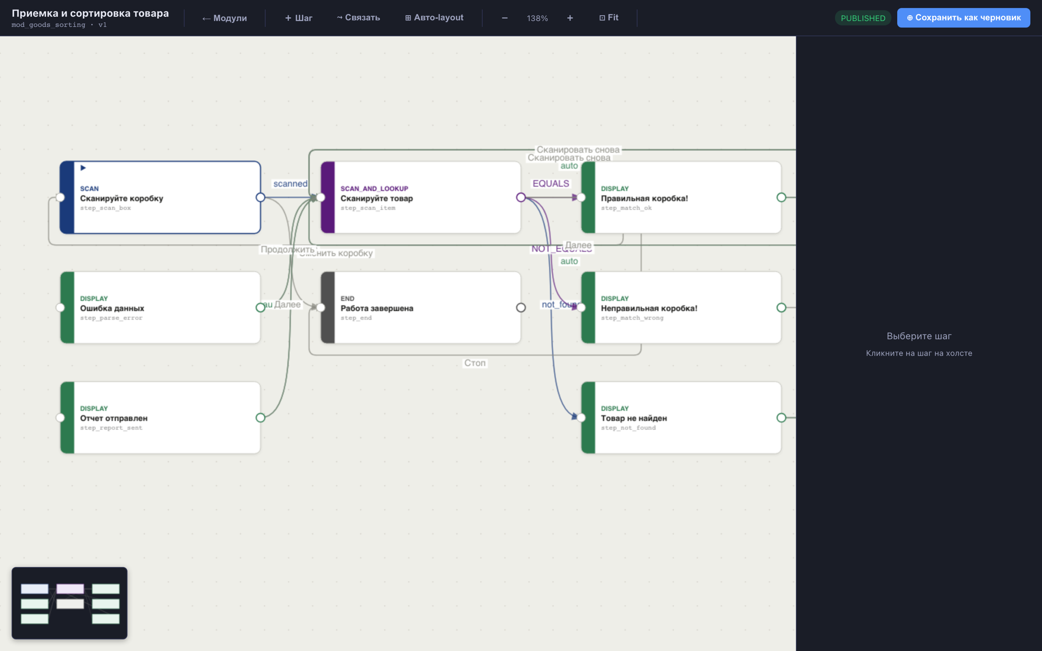Click output port of Работа завершена node
This screenshot has height=651, width=1042.
(521, 308)
